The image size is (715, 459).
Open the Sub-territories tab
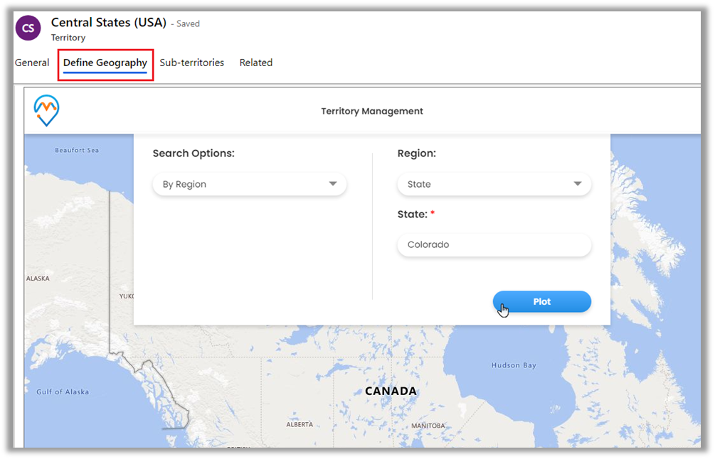coord(191,63)
